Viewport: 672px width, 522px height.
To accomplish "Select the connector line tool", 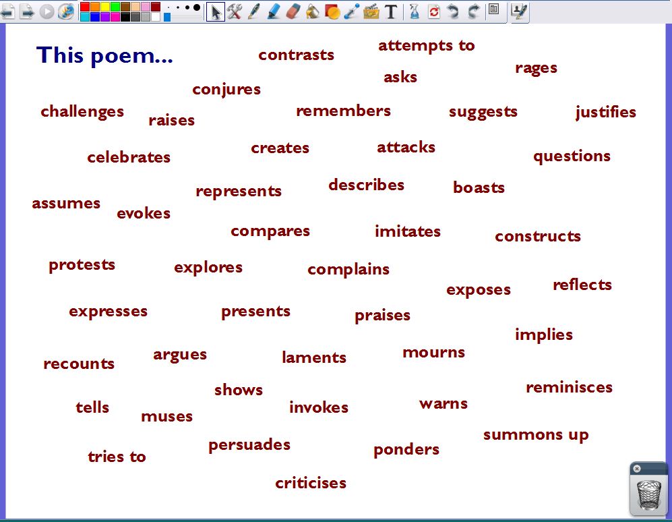I will [351, 11].
